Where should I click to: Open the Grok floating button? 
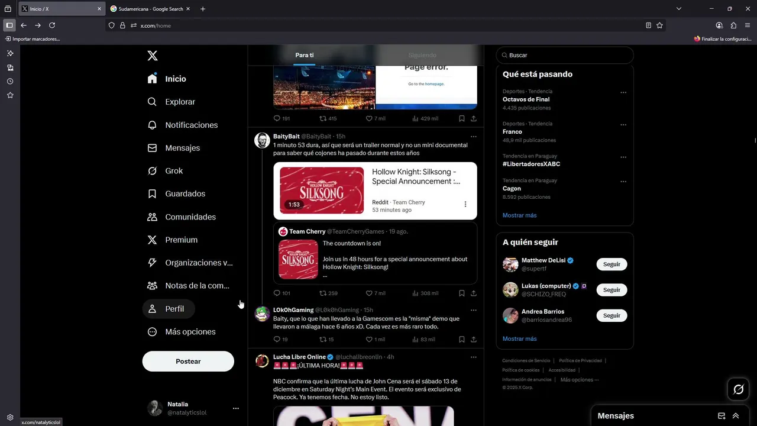[x=738, y=389]
